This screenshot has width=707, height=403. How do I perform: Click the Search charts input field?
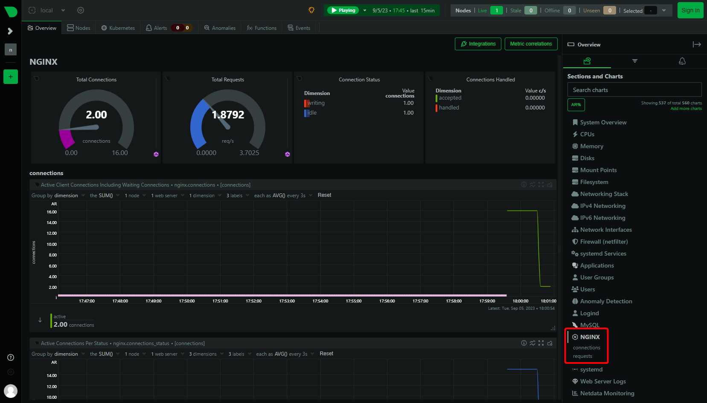coord(634,89)
